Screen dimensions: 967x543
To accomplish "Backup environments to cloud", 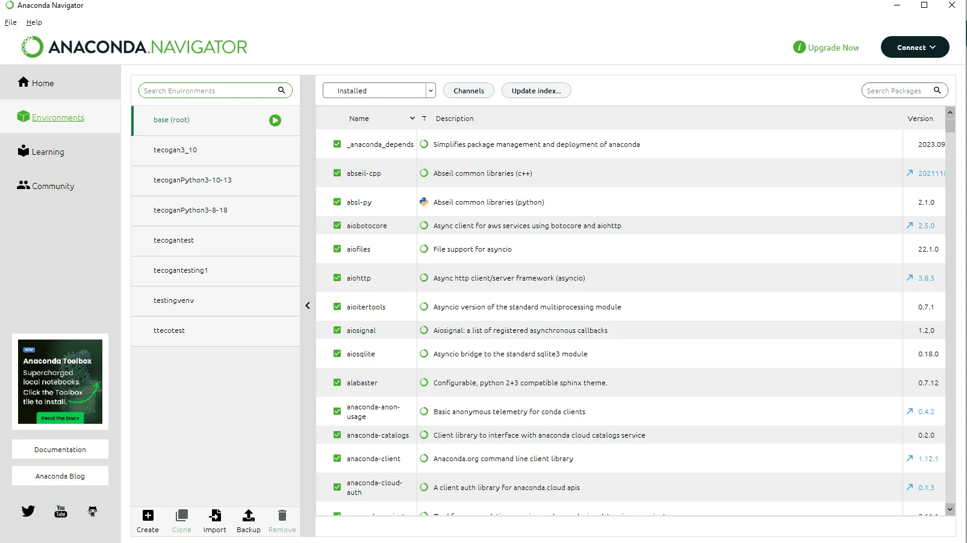I will click(x=249, y=521).
